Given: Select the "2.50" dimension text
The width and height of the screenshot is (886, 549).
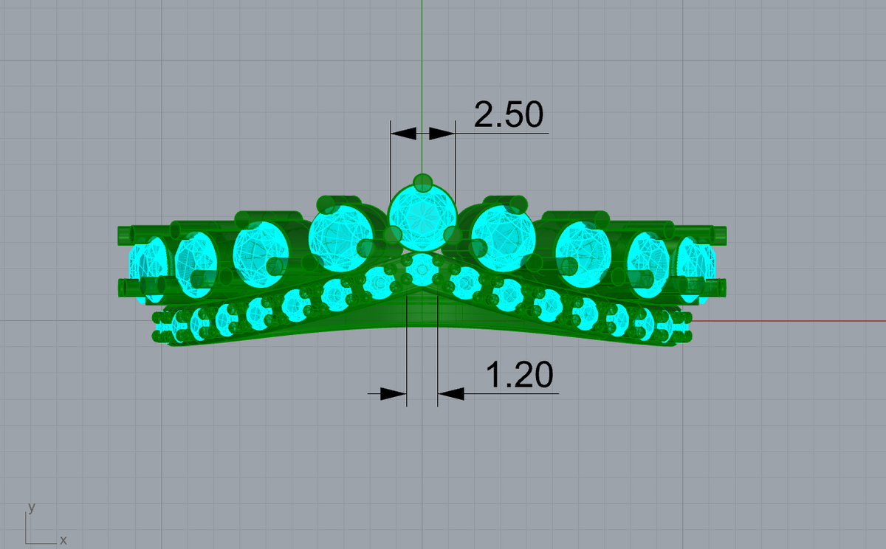Looking at the screenshot, I should click(x=509, y=115).
